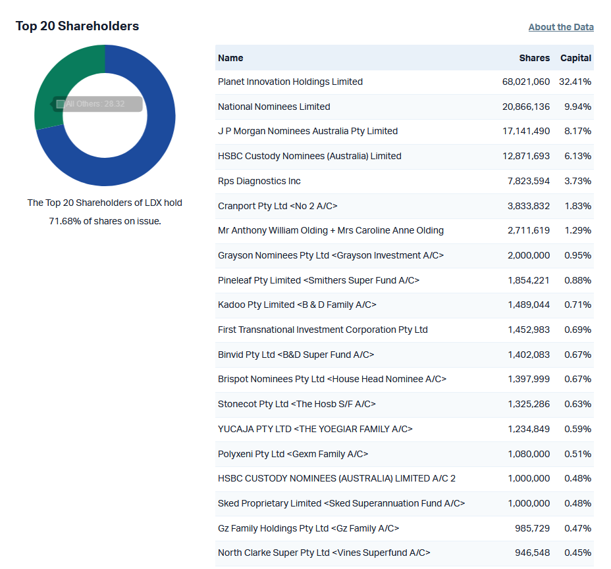Click Brispot Nominees Pty Ltd name

332,379
